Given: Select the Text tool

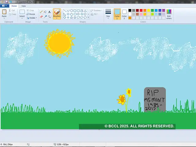Looking at the screenshot, I should click(x=49, y=12).
